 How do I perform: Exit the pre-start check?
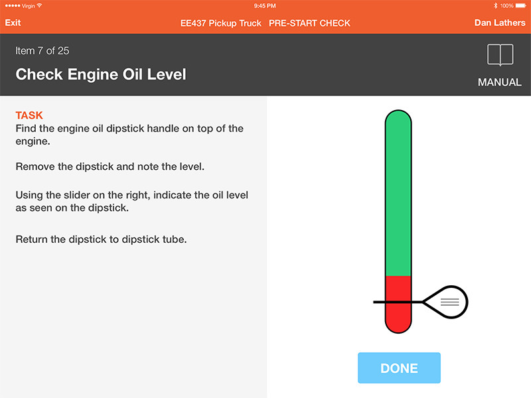pos(13,23)
